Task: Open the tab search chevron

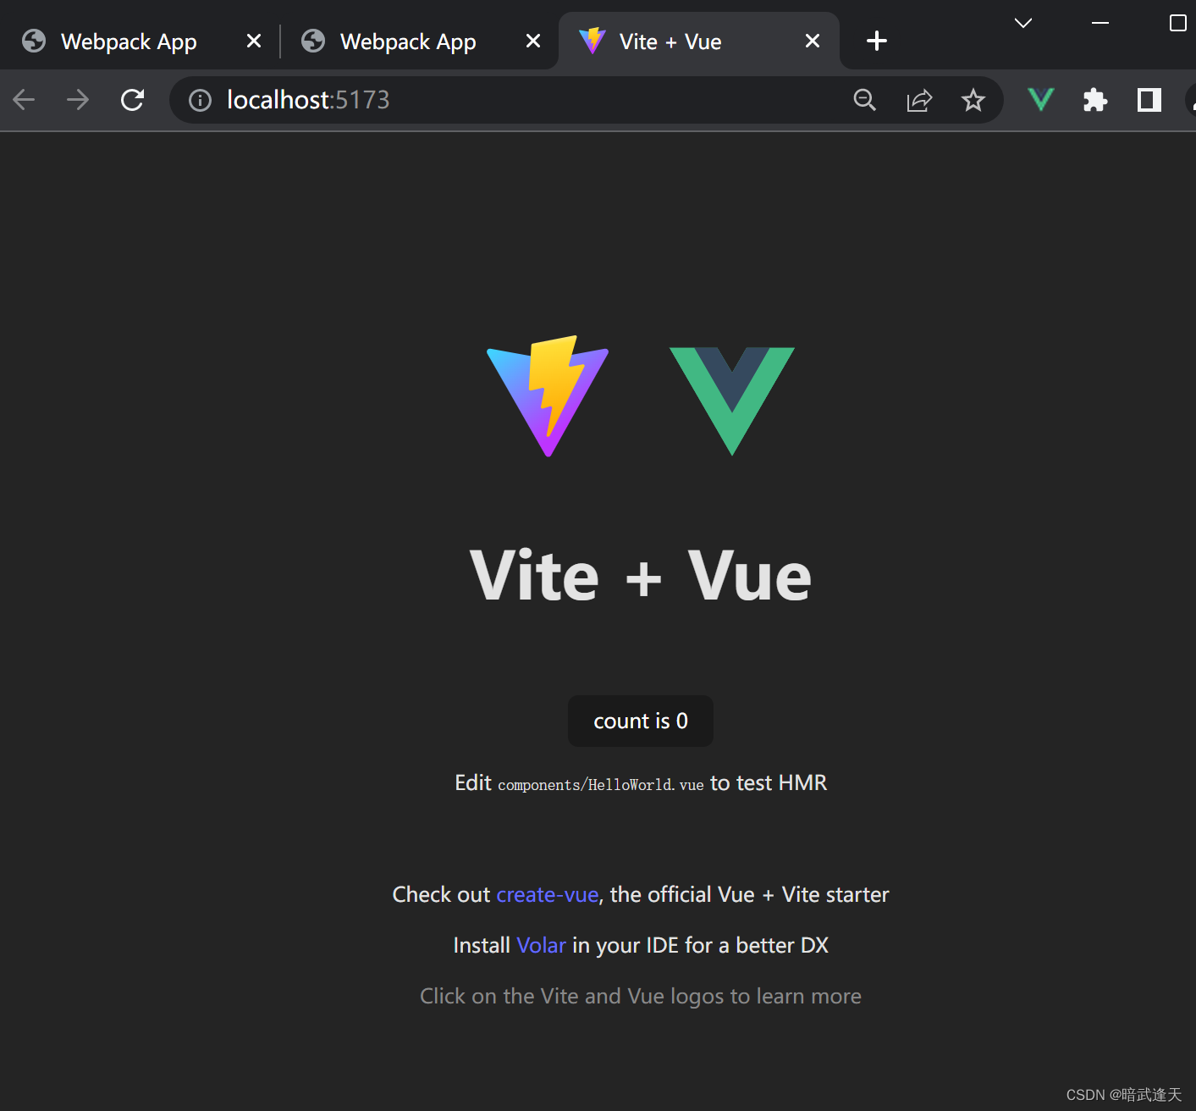Action: tap(1023, 23)
